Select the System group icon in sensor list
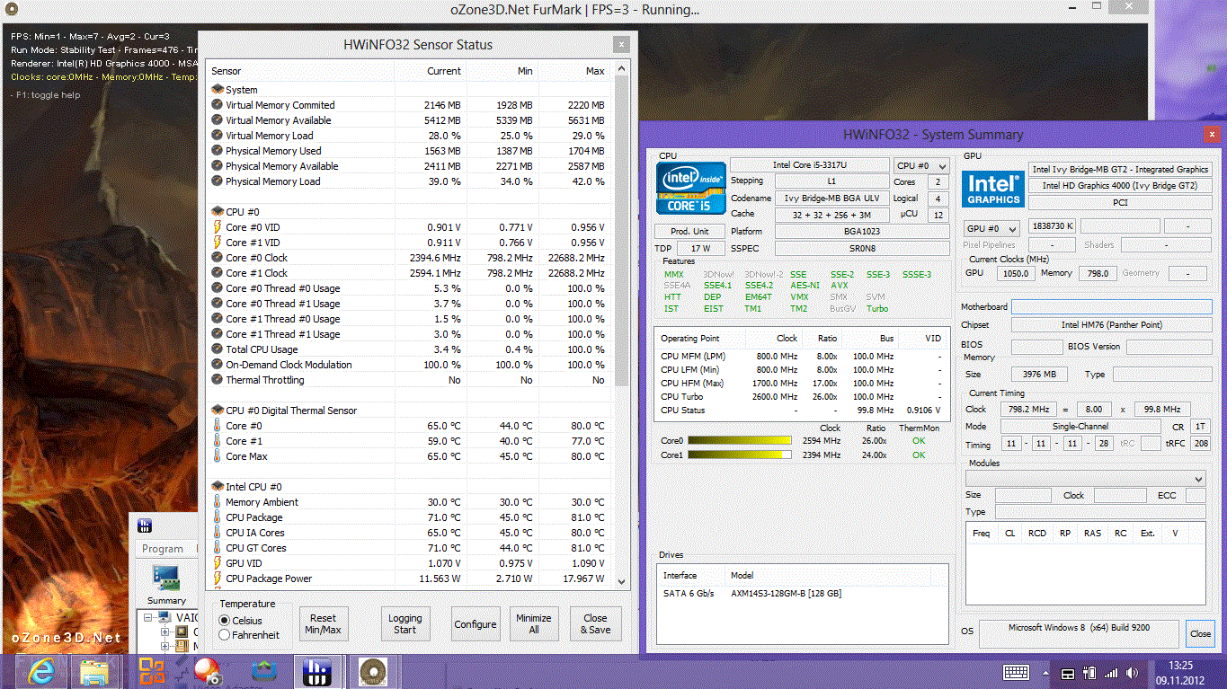 point(218,90)
